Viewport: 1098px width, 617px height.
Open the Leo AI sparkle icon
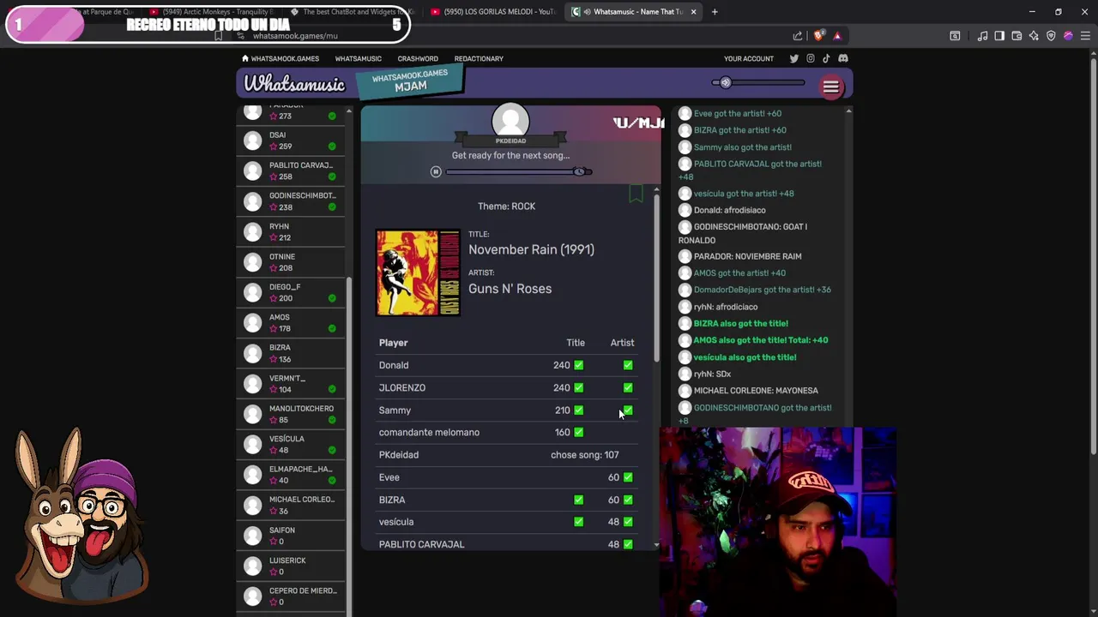coord(1034,36)
